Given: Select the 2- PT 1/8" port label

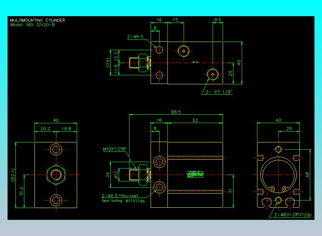Looking at the screenshot, I should pyautogui.click(x=219, y=92).
